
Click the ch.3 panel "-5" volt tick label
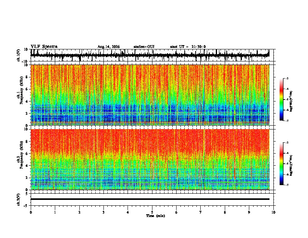pyautogui.click(x=26, y=206)
